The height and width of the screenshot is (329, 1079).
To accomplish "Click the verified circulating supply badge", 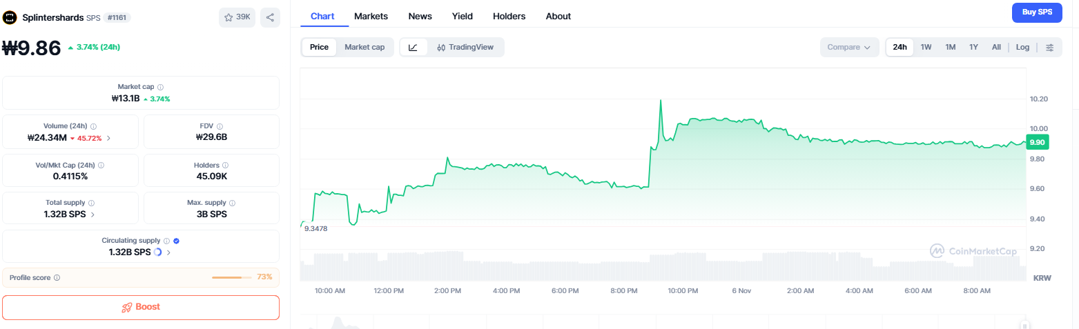I will click(176, 241).
